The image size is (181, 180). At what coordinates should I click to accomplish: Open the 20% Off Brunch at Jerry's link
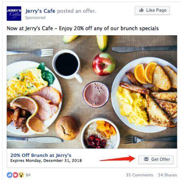point(41,155)
